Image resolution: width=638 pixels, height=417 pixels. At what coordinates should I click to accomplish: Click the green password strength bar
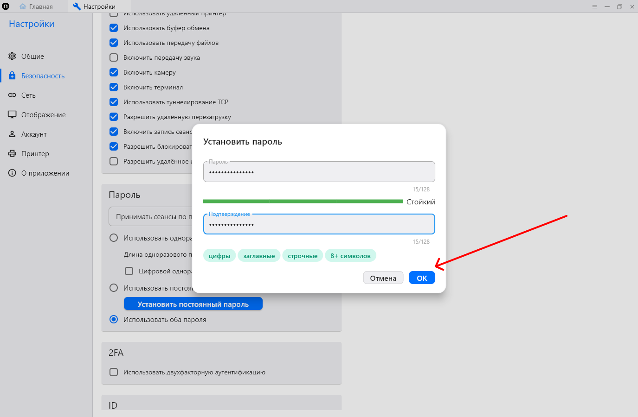pyautogui.click(x=303, y=202)
